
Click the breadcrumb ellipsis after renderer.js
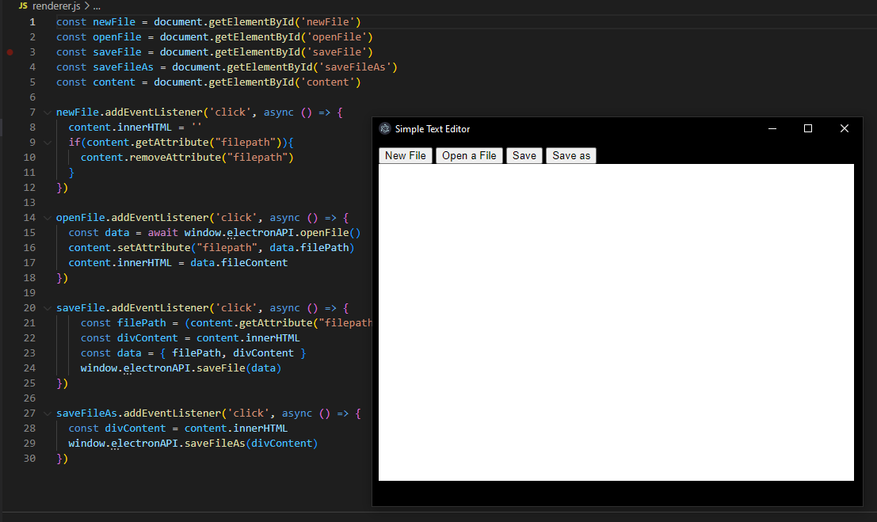(97, 6)
